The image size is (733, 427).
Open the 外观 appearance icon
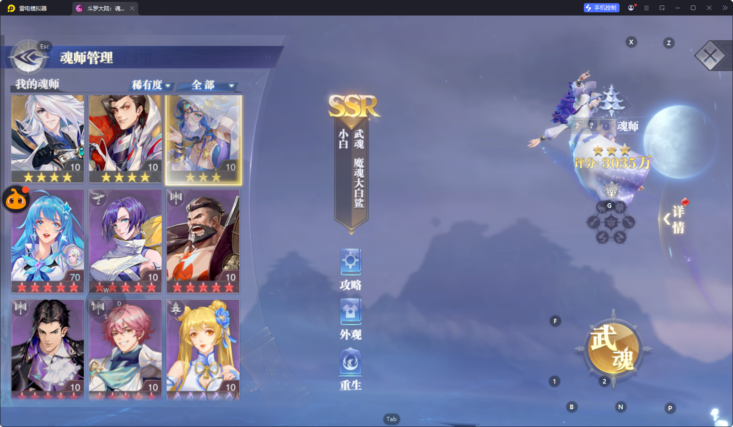pos(351,319)
